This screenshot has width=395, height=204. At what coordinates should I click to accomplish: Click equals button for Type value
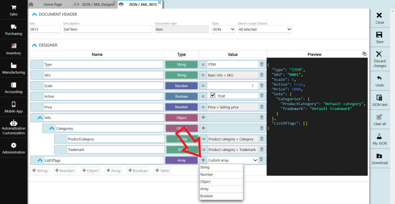click(x=203, y=64)
